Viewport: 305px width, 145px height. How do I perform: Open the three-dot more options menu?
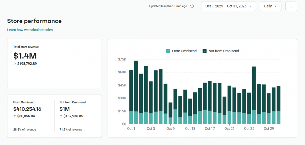(291, 6)
